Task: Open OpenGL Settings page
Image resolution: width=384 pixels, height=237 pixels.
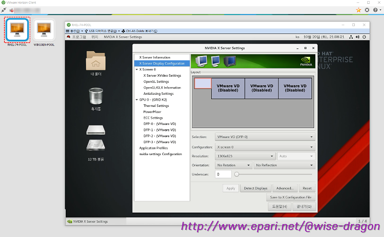Action: tap(156, 81)
